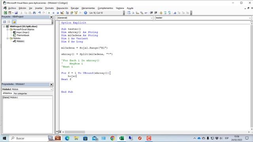Viewport: 253px width, 142px height.
Task: Click the (Name) Módulo1 property row
Action: [27, 97]
